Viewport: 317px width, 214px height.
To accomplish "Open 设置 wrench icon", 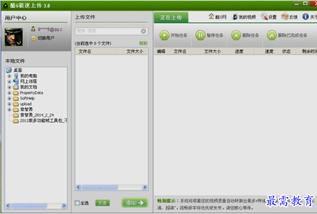I will [x=264, y=16].
